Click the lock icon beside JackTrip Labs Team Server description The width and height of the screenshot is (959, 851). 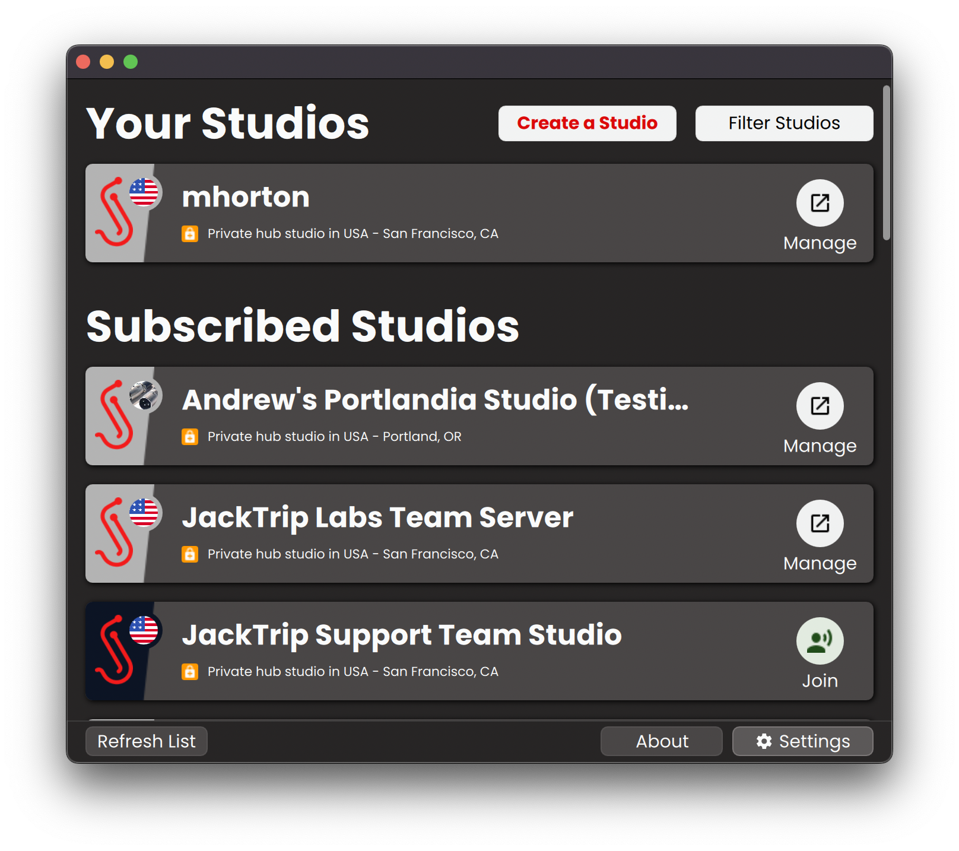[189, 554]
